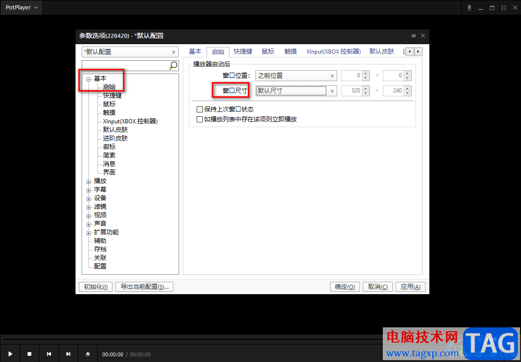Select 关联 in the settings tree
The width and height of the screenshot is (521, 362).
100,258
